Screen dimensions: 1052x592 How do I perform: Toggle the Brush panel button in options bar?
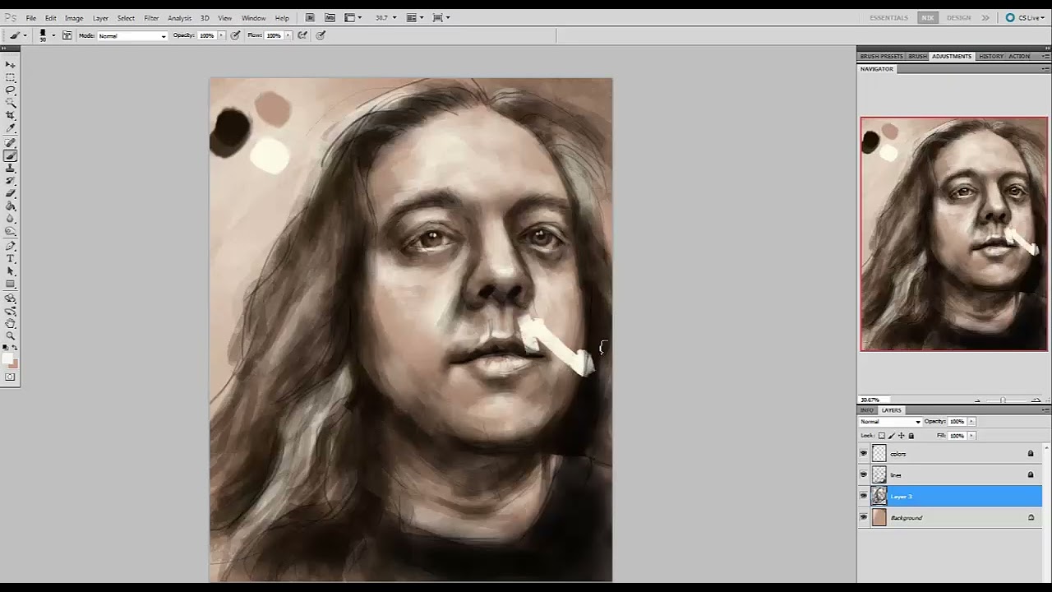pyautogui.click(x=67, y=35)
